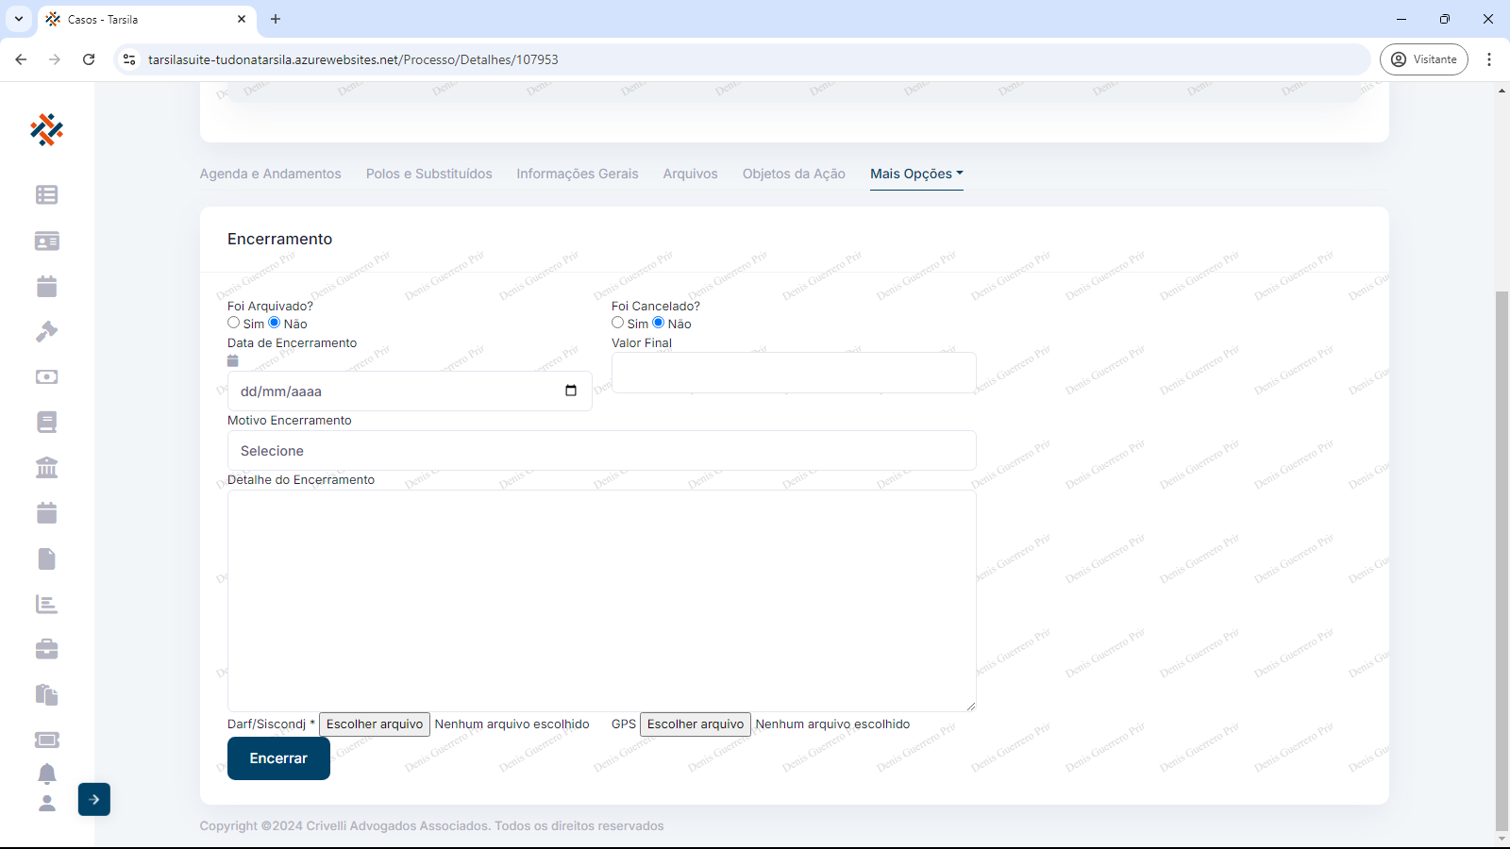Click the gavel icon in sidebar
1510x849 pixels.
pyautogui.click(x=46, y=331)
